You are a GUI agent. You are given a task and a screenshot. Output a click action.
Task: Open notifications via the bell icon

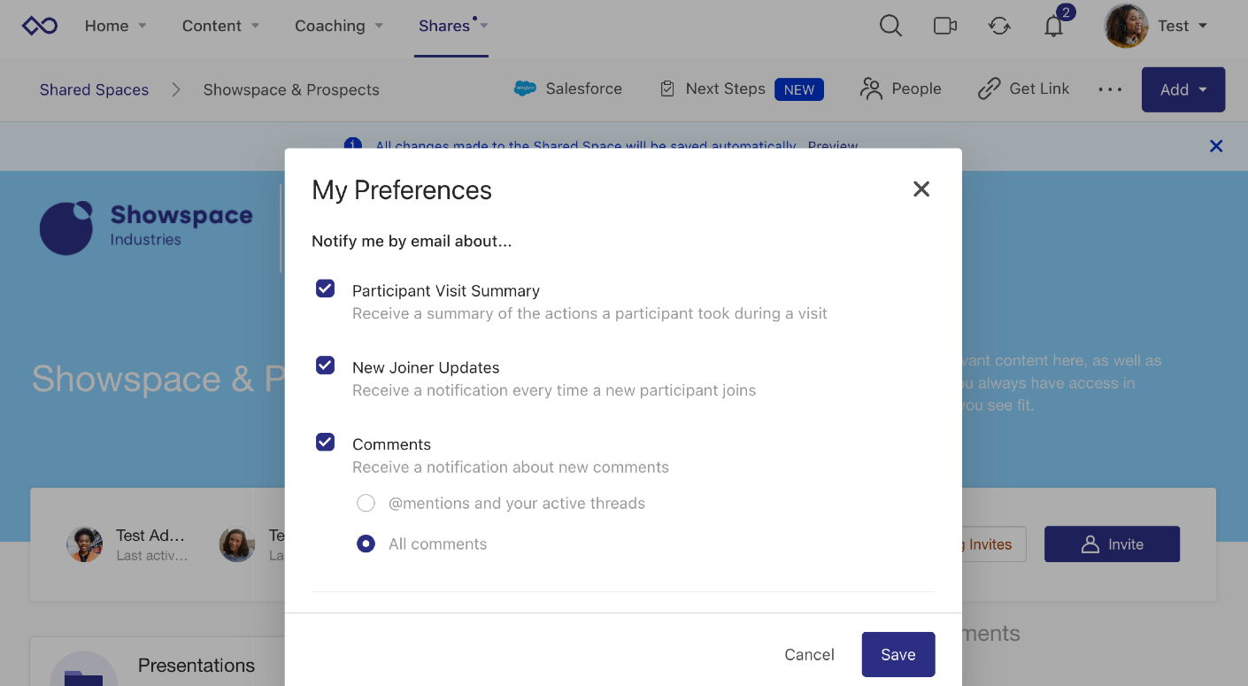(1053, 27)
